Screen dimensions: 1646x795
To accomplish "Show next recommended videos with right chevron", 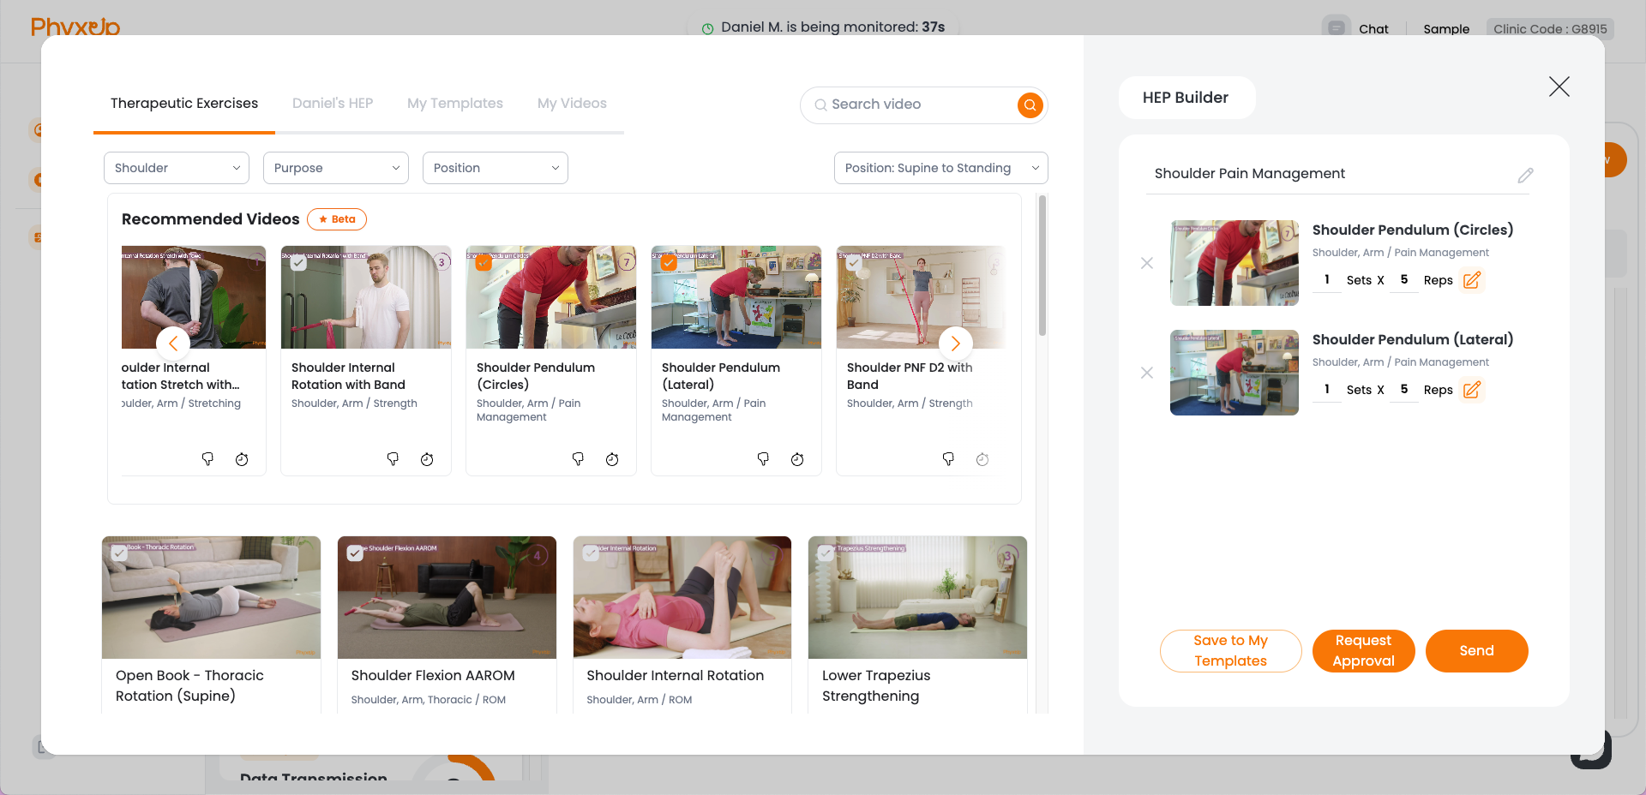I will click(955, 343).
